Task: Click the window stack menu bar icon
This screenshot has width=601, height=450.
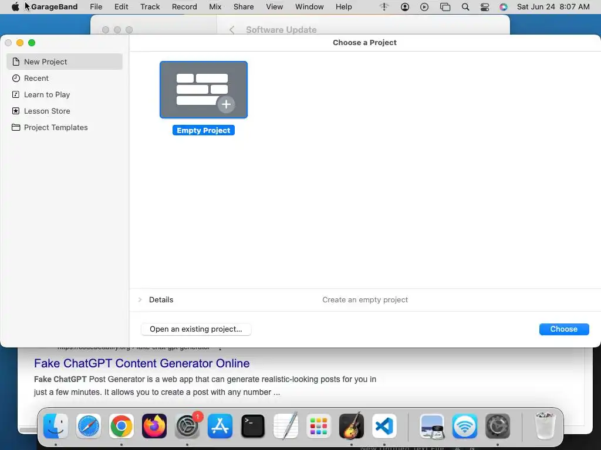Action: (445, 7)
